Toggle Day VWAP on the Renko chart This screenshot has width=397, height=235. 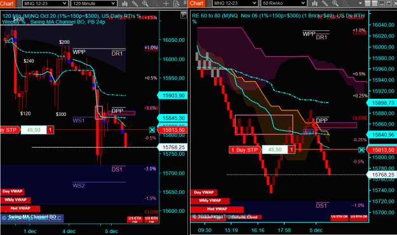click(204, 193)
